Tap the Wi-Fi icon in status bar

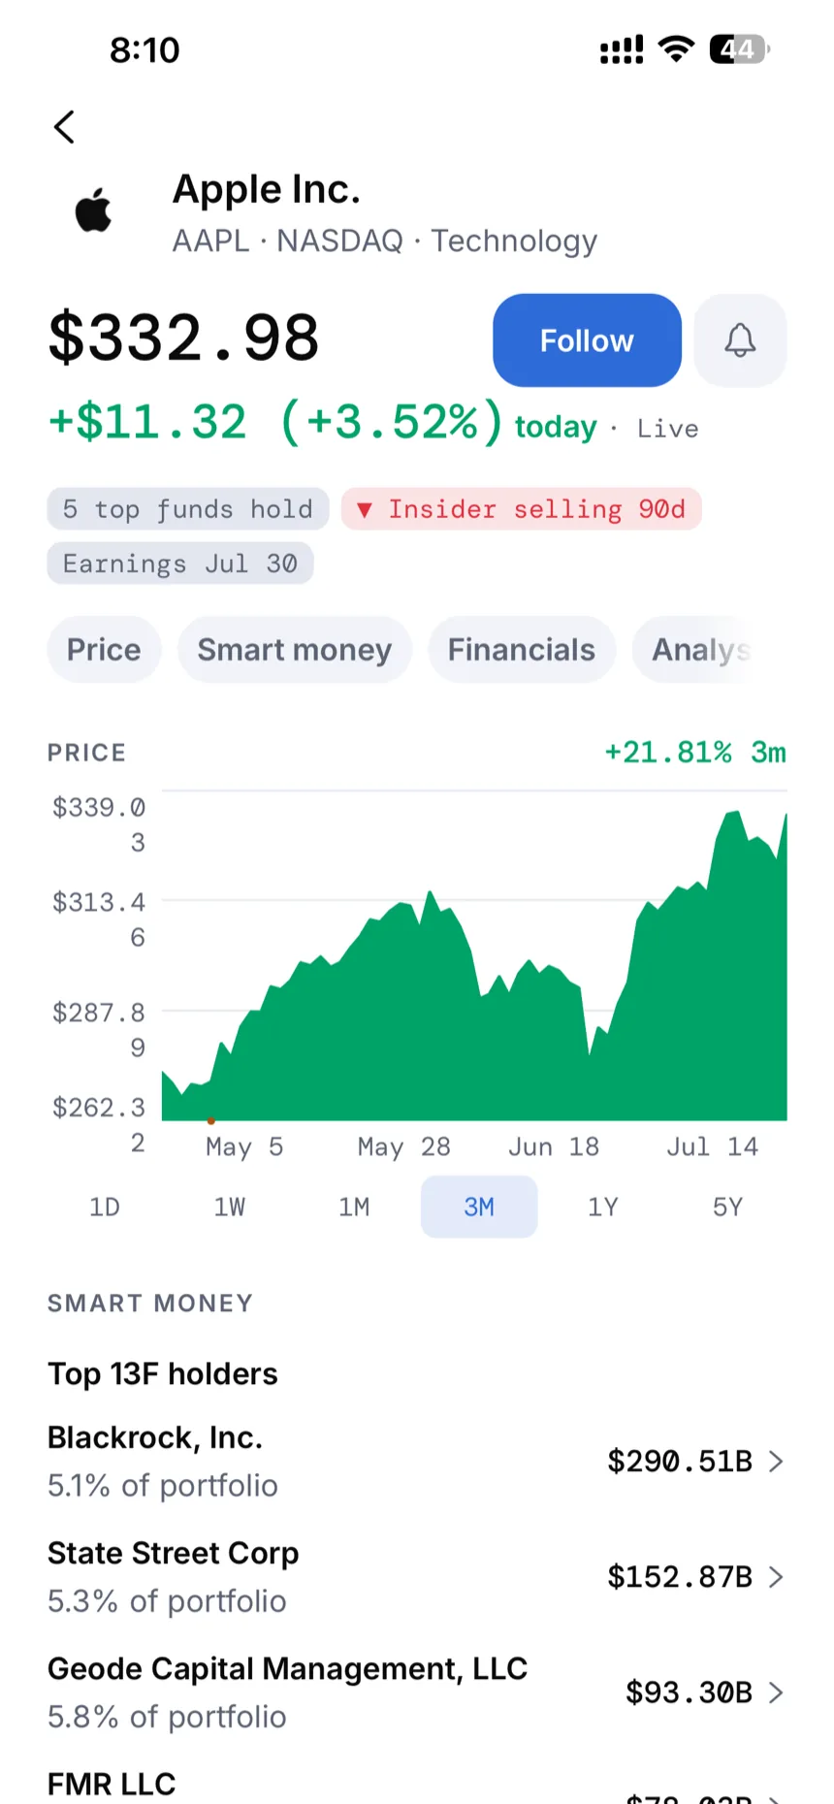[676, 49]
